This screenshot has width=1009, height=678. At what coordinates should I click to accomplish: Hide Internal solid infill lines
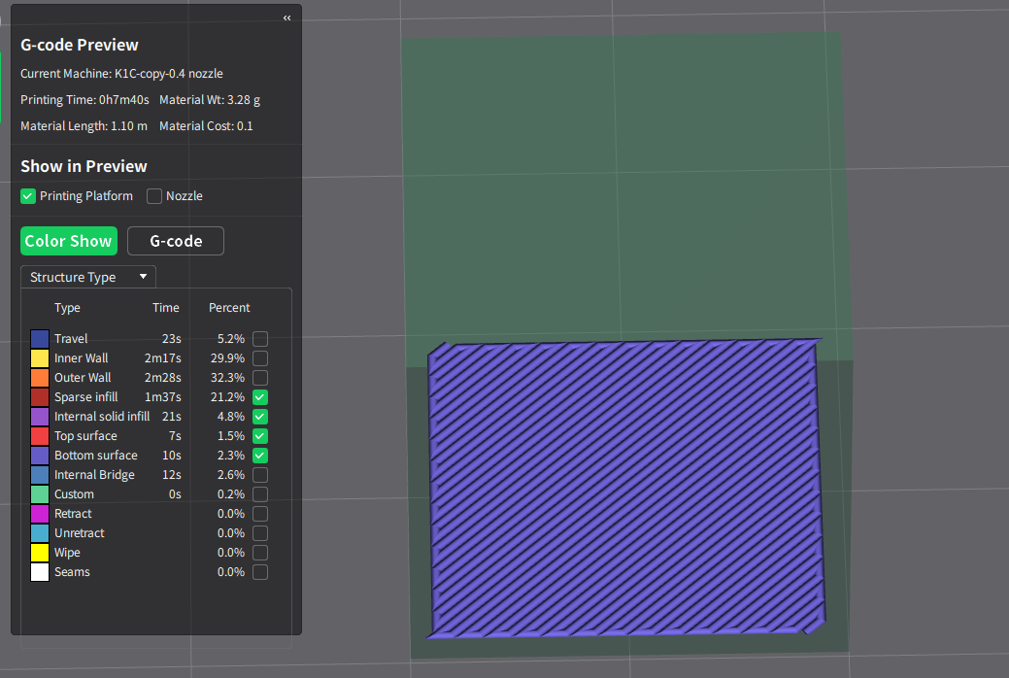pyautogui.click(x=260, y=417)
